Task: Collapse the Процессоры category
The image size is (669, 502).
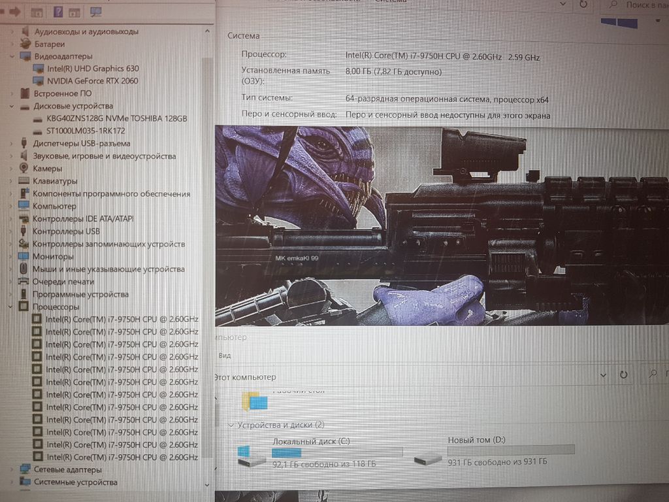Action: [12, 307]
